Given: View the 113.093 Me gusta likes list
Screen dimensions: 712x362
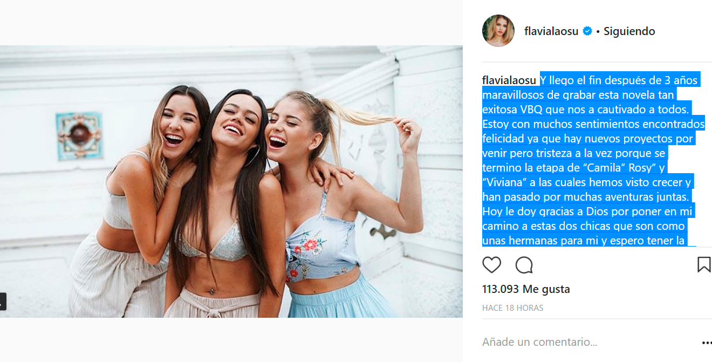Looking at the screenshot, I should click(x=526, y=289).
